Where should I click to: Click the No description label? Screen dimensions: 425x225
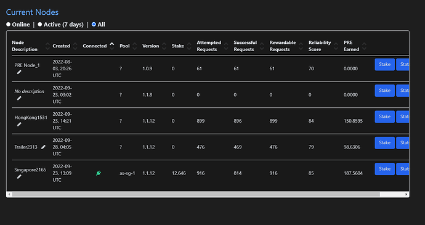point(30,91)
